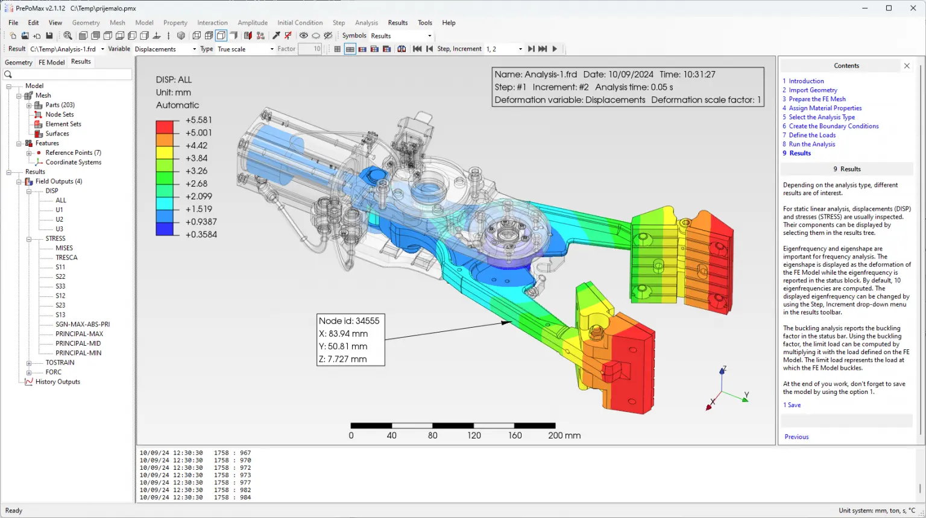Click the Zoom to fit magnifier icon

[x=68, y=36]
